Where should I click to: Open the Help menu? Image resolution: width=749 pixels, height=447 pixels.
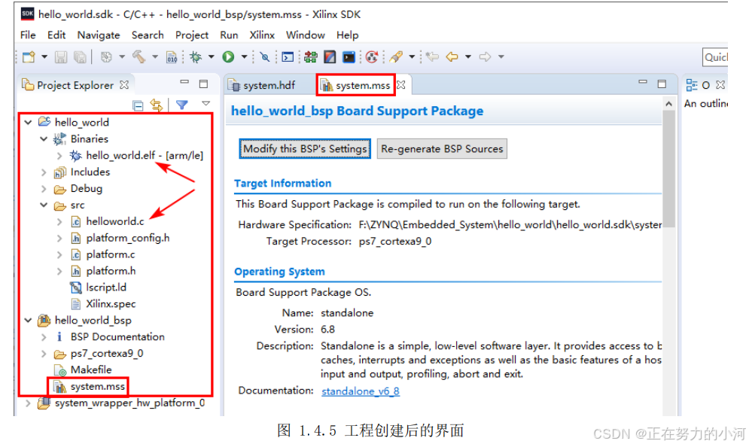[347, 35]
